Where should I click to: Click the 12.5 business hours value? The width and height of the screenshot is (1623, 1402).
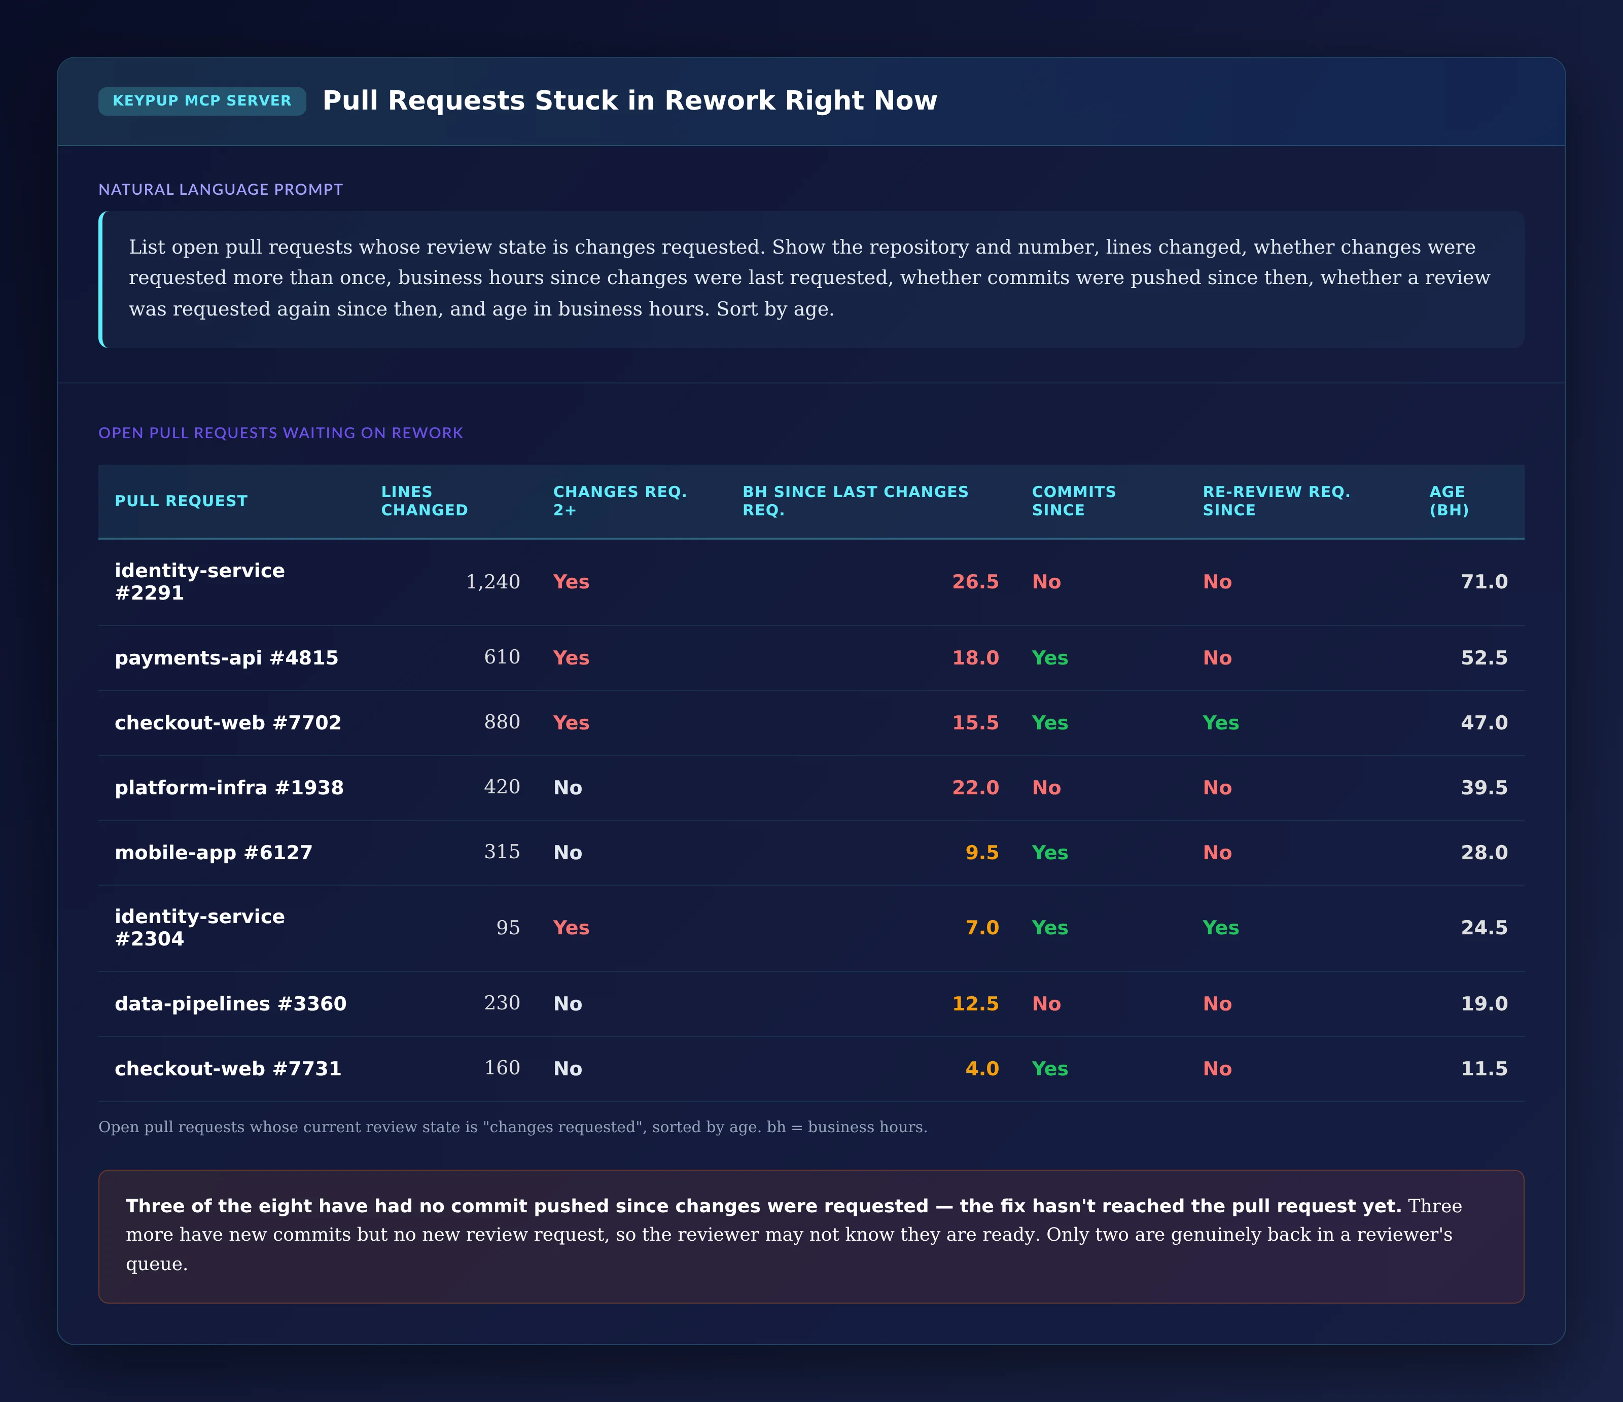click(975, 1004)
